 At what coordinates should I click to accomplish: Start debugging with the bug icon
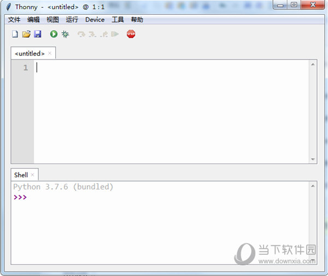coord(65,34)
